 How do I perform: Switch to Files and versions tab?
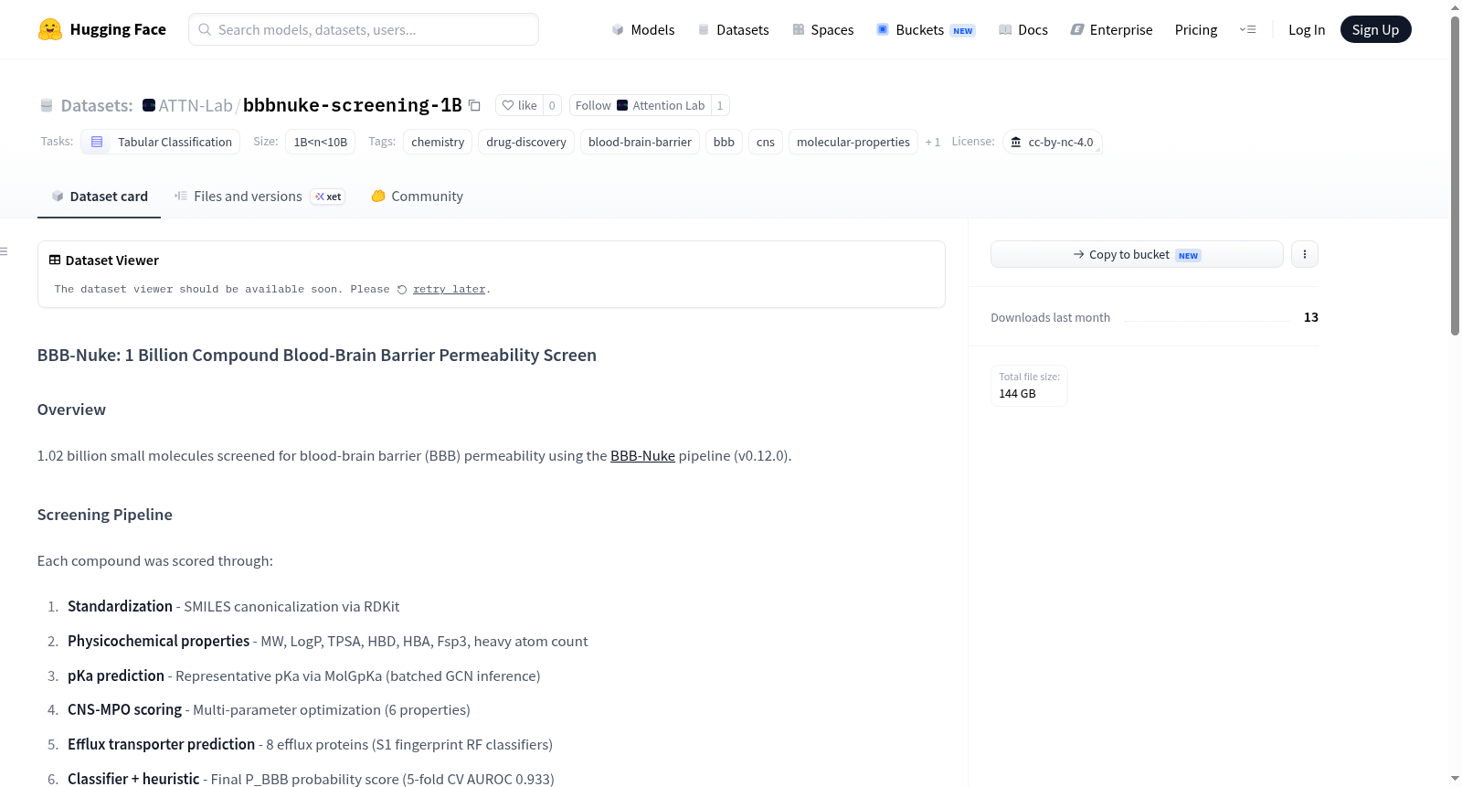259,197
